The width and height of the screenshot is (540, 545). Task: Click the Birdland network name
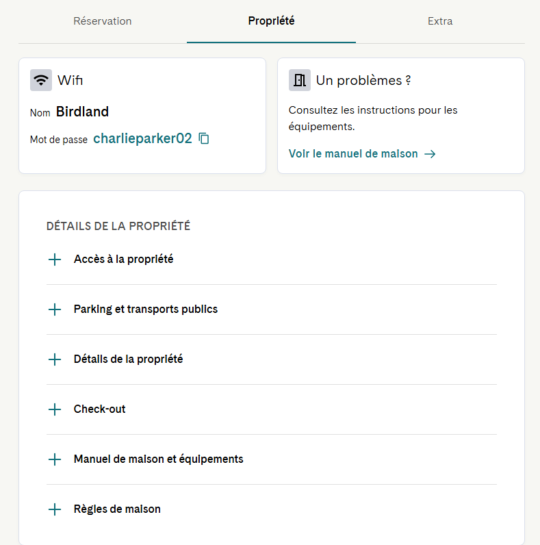[x=82, y=112]
